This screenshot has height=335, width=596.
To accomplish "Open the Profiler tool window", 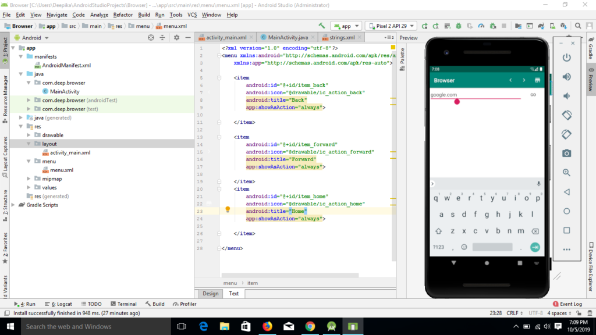I will (x=185, y=304).
